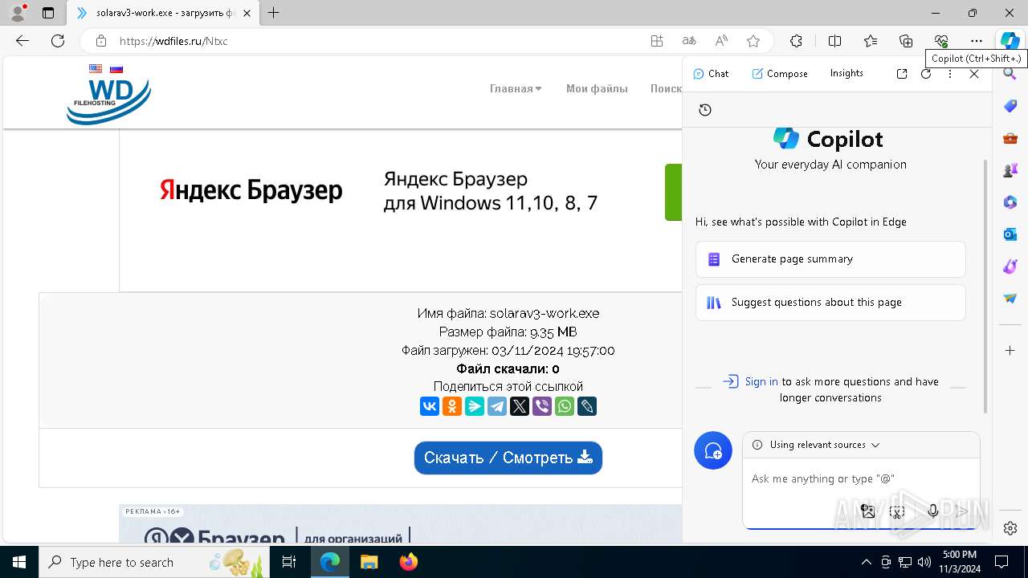Toggle Edge split screen icon

[834, 41]
